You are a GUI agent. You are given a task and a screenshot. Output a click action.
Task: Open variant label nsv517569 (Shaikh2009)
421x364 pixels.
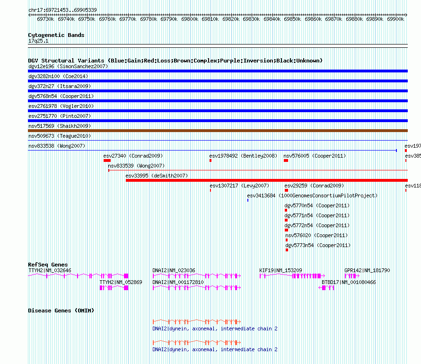pyautogui.click(x=60, y=126)
